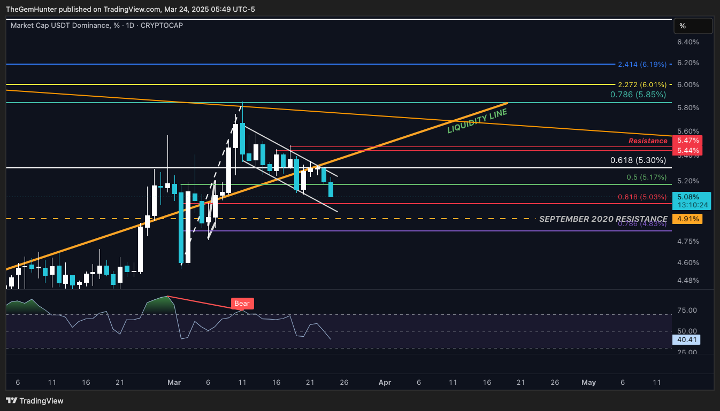This screenshot has width=720, height=411.
Task: Click the green '0.5 (5.17%)' Fibonacci label
Action: tap(647, 177)
